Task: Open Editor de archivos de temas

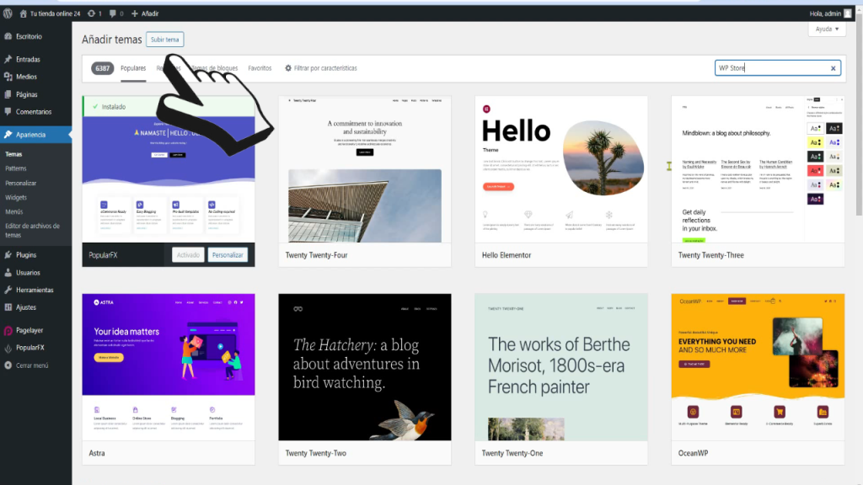Action: (x=33, y=231)
